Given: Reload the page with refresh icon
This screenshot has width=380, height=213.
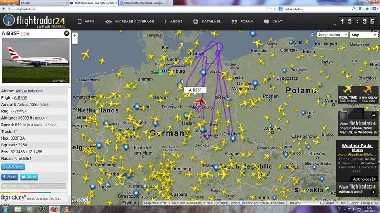Looking at the screenshot, I should point(275,9).
